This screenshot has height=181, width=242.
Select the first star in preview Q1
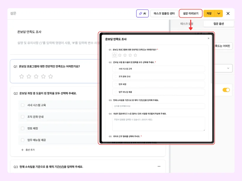tap(115, 55)
